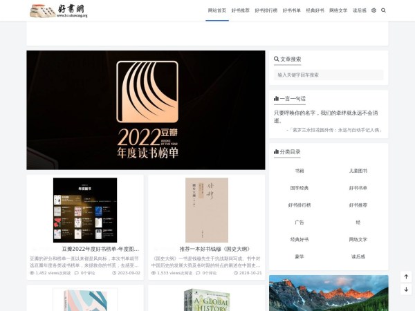Click the theme toggle icon beside 读后感
This screenshot has width=415, height=311.
[373, 10]
